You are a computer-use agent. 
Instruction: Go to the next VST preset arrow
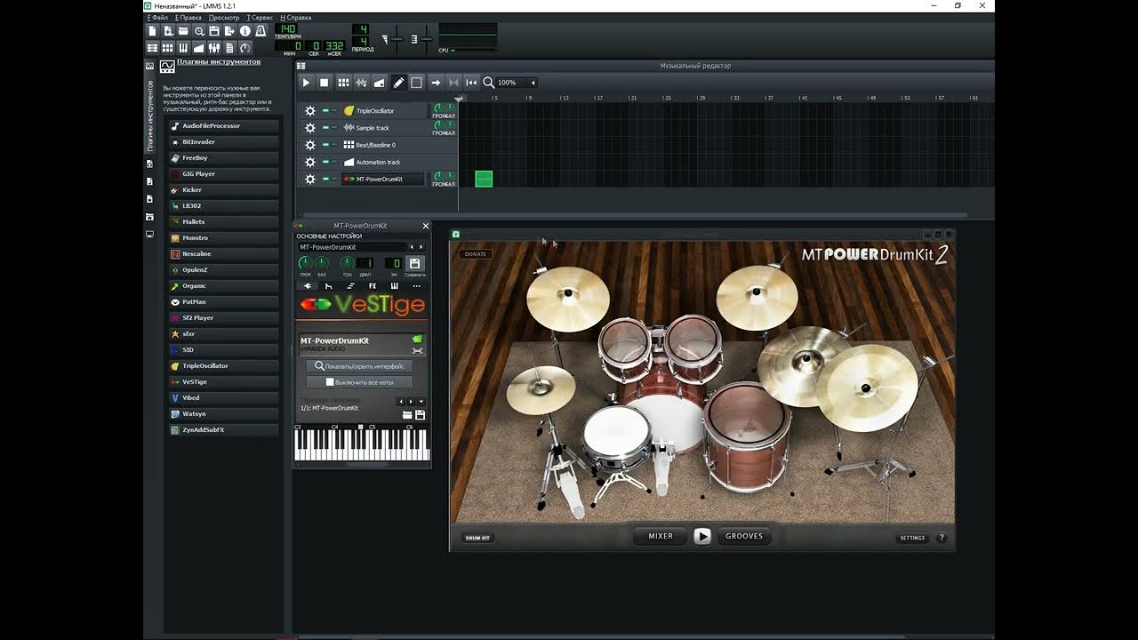(411, 402)
